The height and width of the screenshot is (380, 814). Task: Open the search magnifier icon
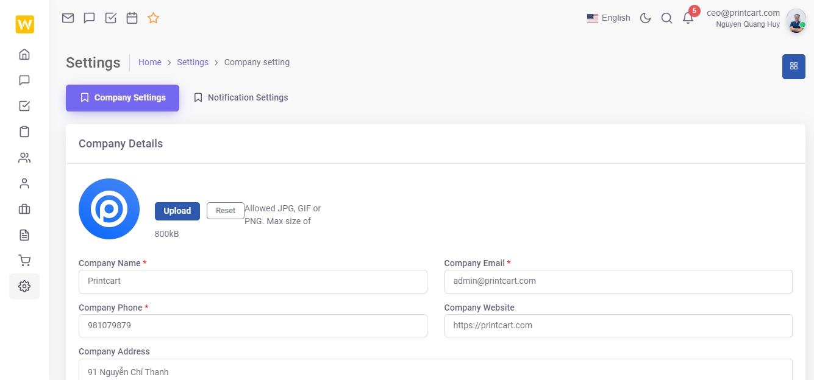click(666, 18)
